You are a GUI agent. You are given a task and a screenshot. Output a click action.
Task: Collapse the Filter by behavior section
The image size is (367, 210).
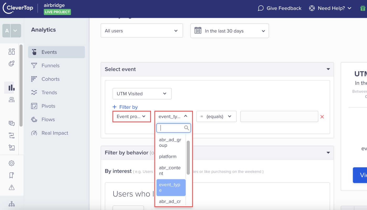click(328, 153)
